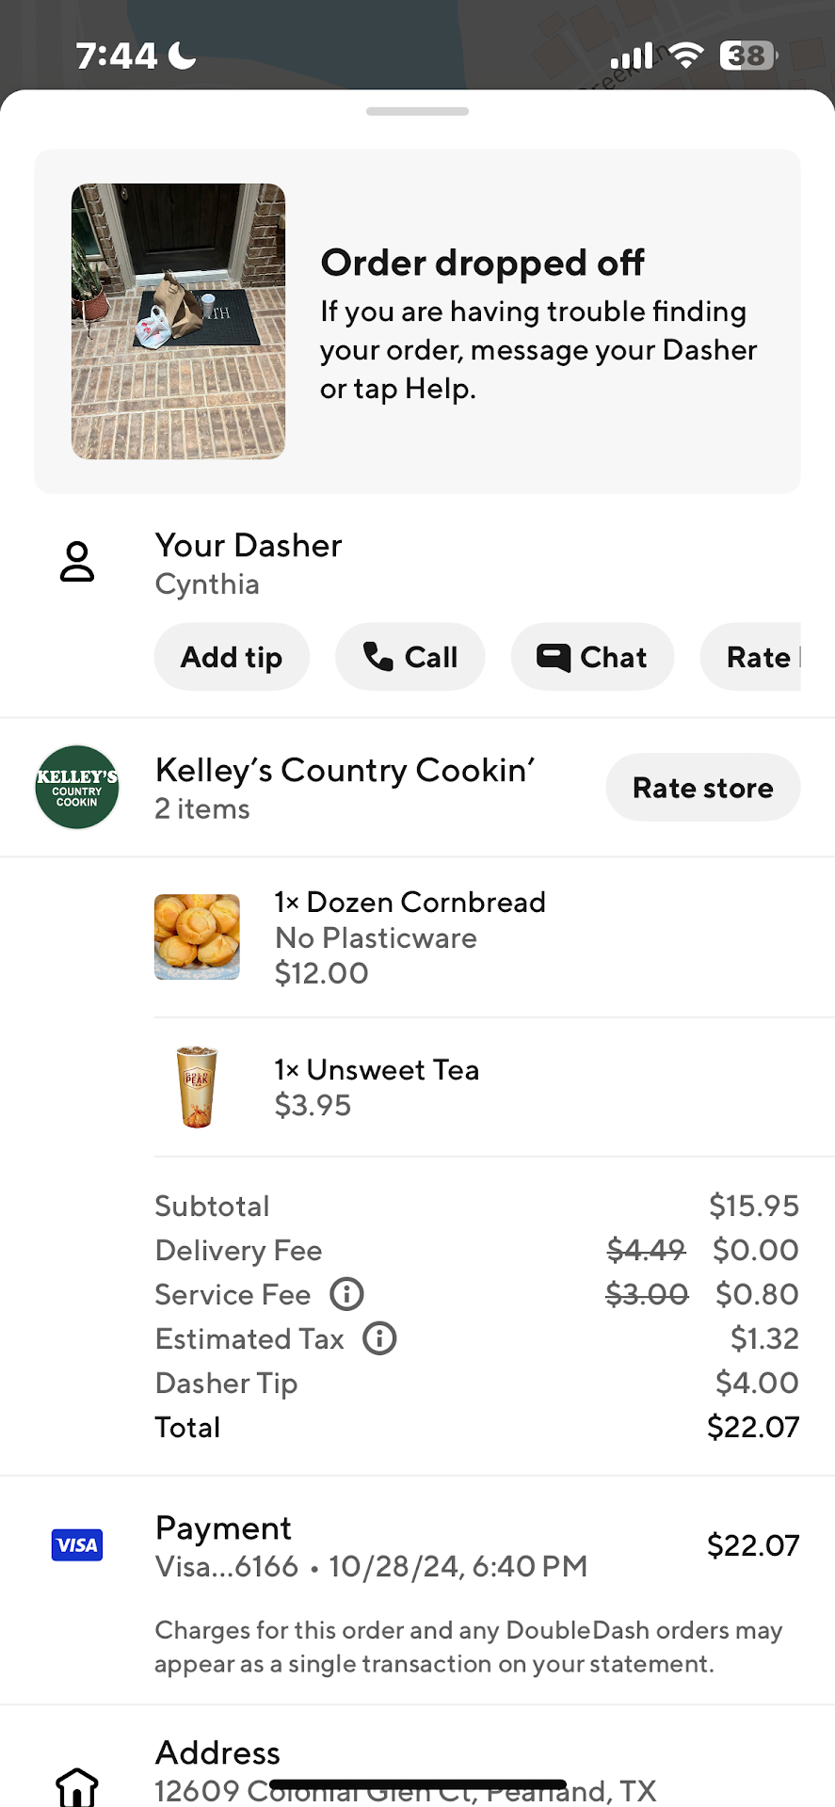Call the Dasher Cynthia
Image resolution: width=835 pixels, height=1807 pixels.
click(x=410, y=657)
